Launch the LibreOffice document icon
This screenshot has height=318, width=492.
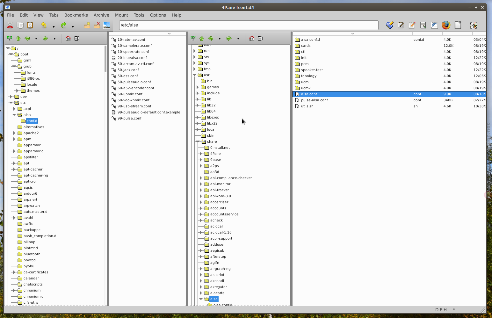[458, 25]
